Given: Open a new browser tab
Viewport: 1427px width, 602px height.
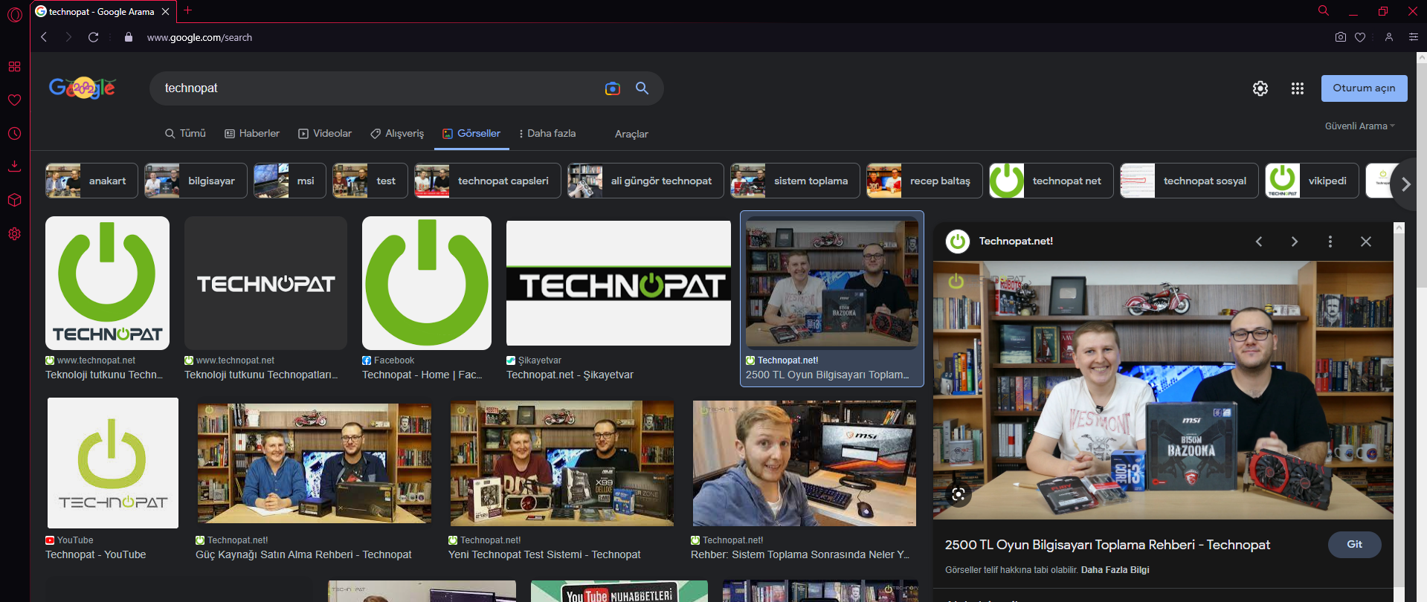Looking at the screenshot, I should point(187,10).
